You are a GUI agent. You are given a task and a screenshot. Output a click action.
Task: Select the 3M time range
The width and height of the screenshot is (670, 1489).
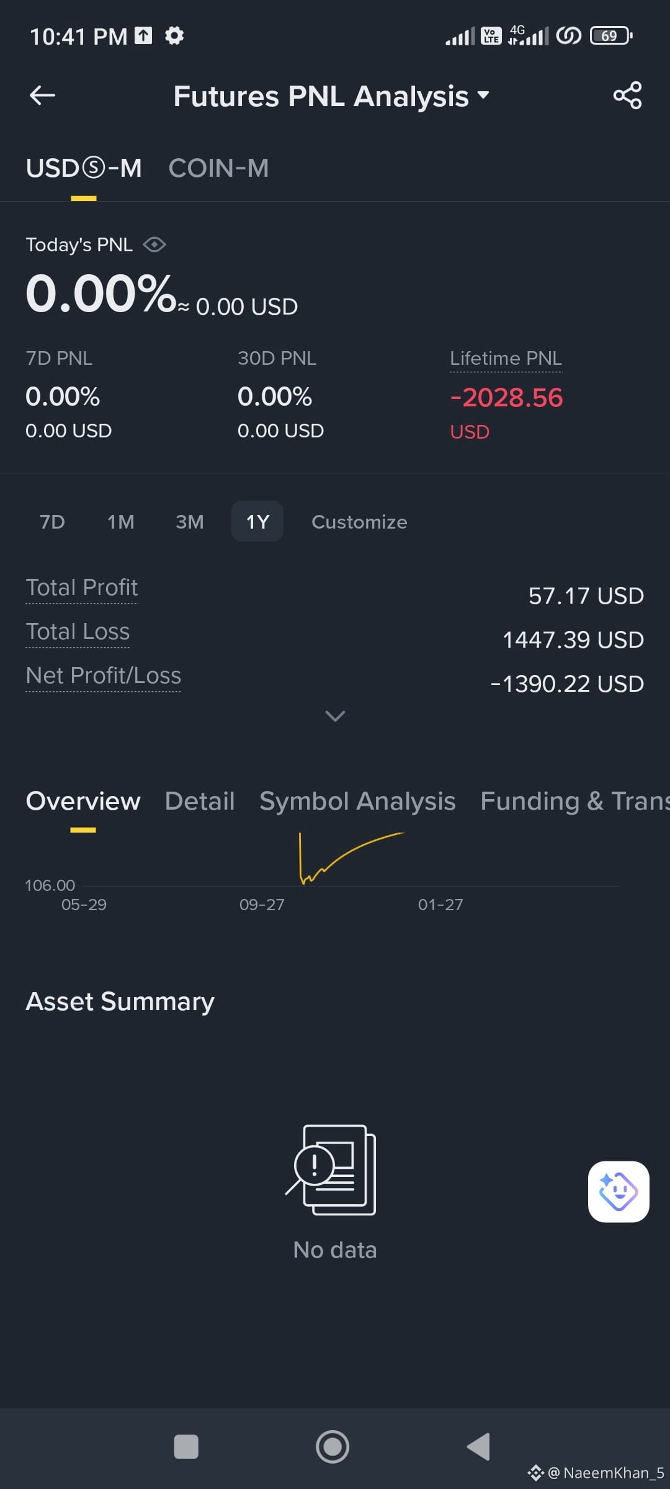click(x=190, y=522)
